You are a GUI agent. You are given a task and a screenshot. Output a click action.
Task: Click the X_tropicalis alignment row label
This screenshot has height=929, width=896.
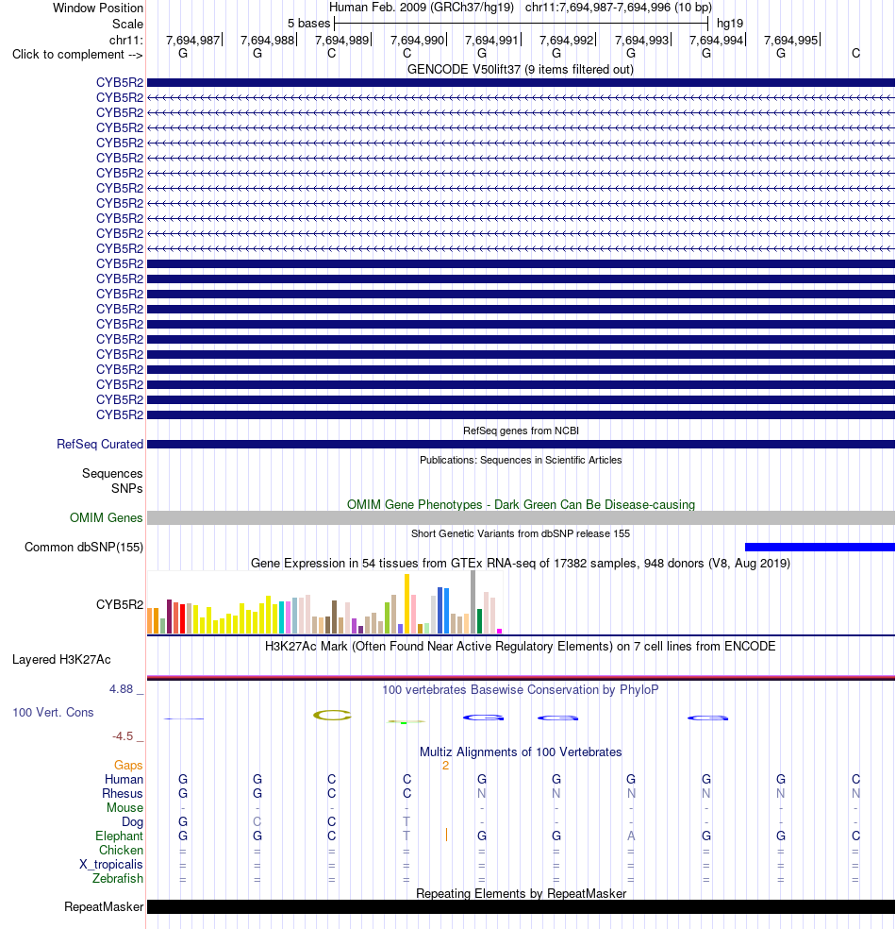111,865
